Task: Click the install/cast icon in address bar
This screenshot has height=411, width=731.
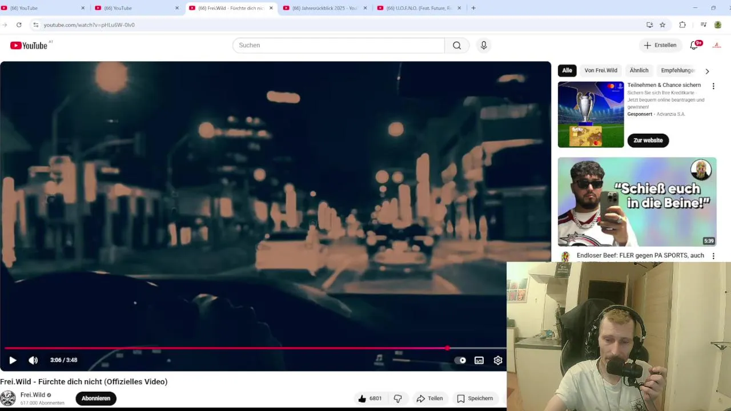Action: (649, 25)
